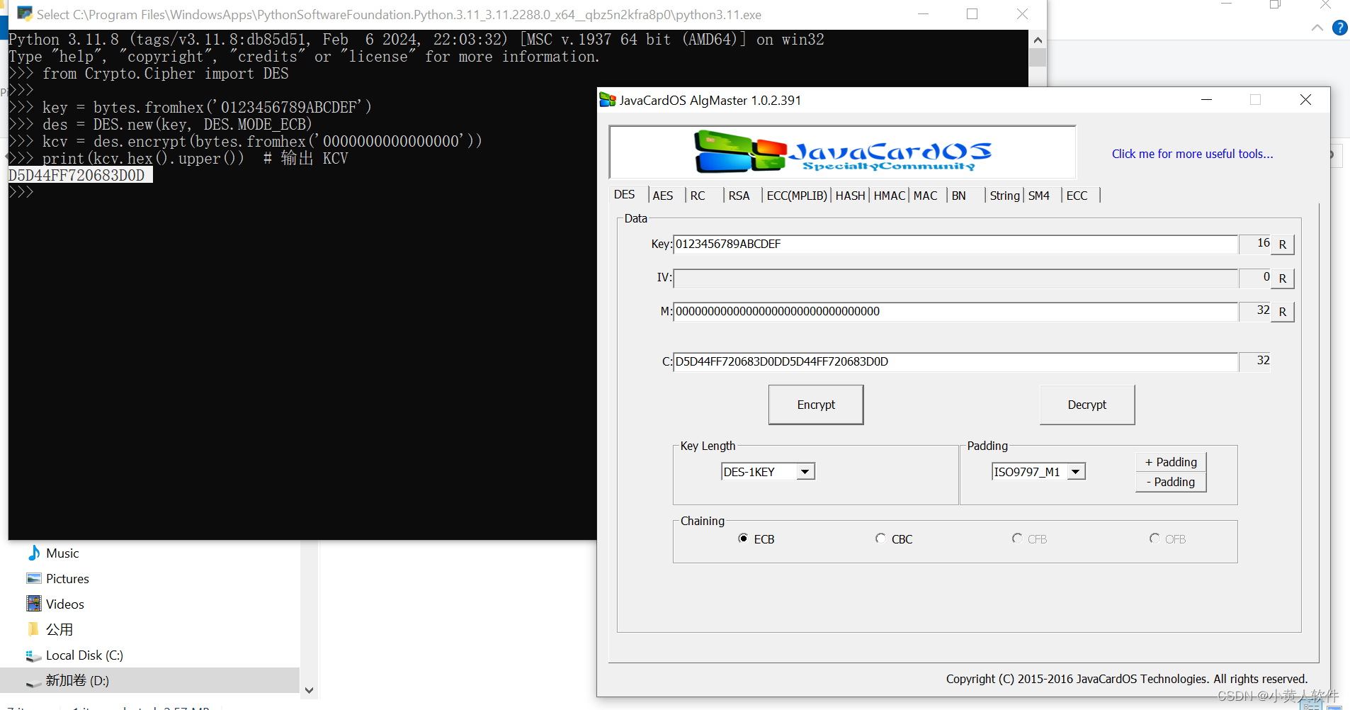Open the Music folder in the sidebar
The image size is (1350, 710).
pos(62,553)
